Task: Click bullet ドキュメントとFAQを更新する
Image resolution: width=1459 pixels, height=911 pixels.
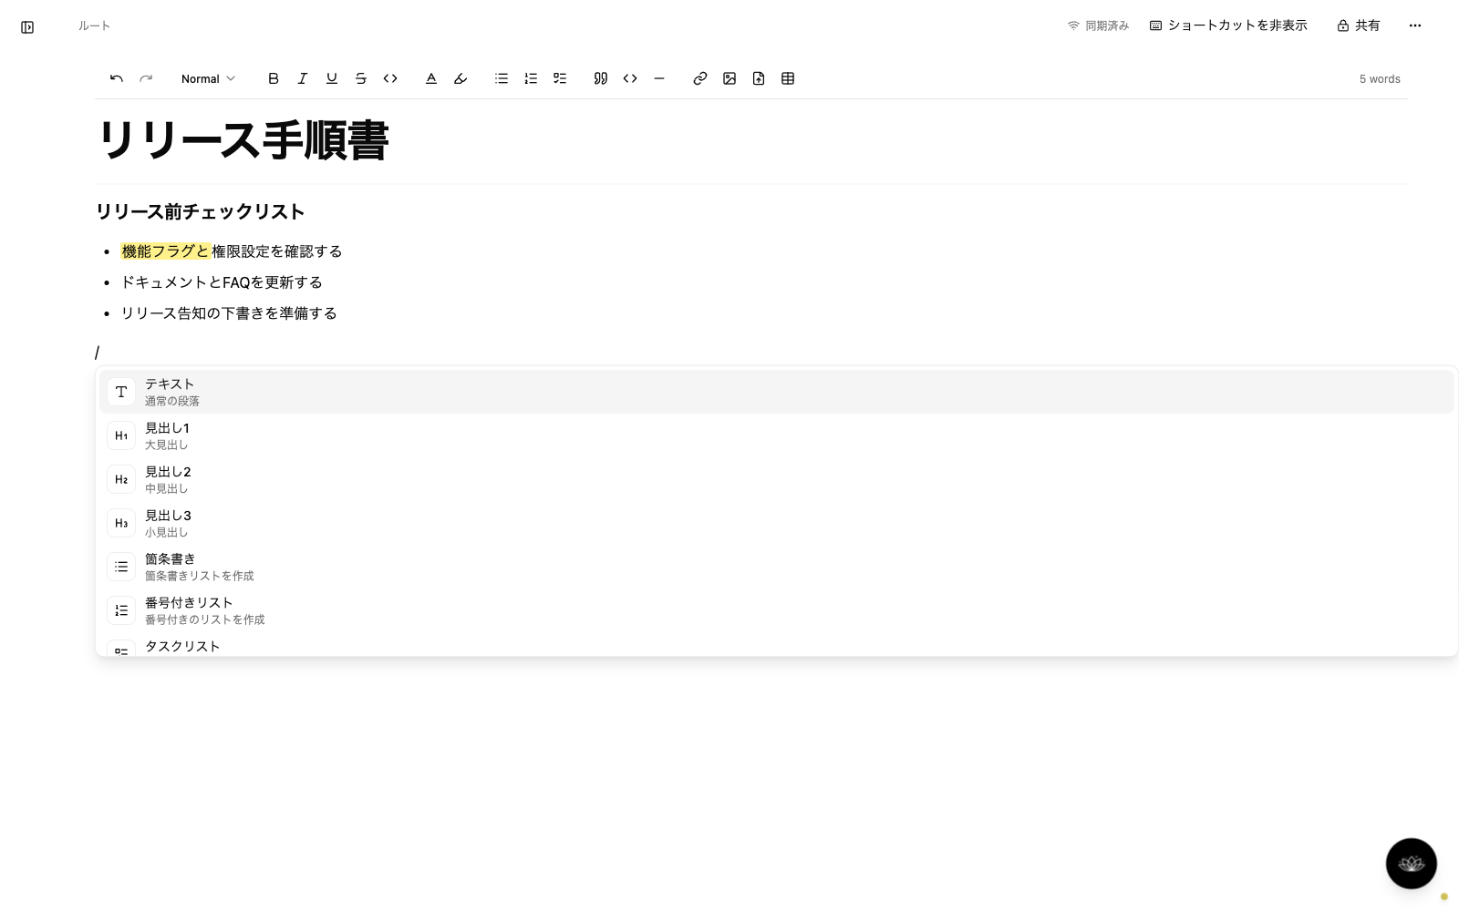Action: click(x=222, y=282)
